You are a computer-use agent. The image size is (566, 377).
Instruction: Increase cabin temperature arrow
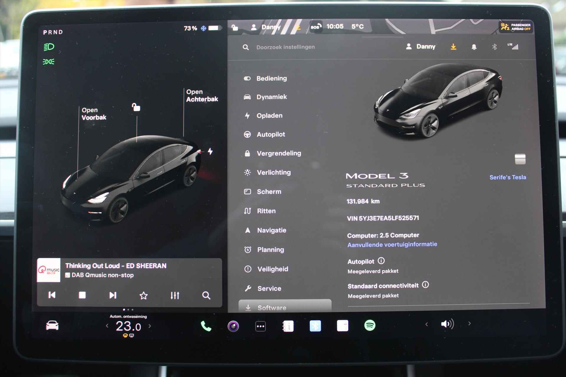click(x=150, y=326)
